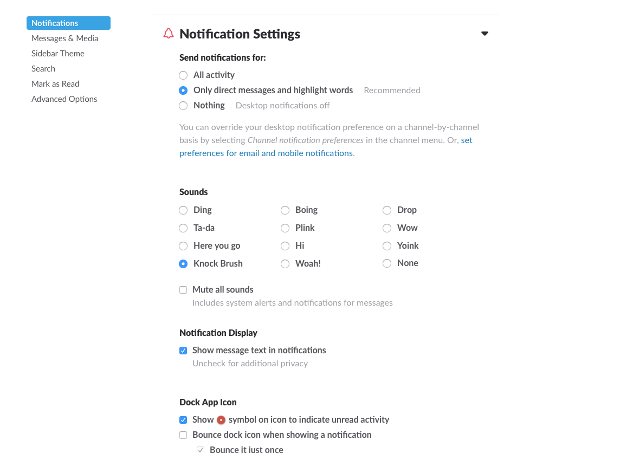Image resolution: width=633 pixels, height=453 pixels.
Task: Choose the Boing notification sound
Action: tap(285, 210)
